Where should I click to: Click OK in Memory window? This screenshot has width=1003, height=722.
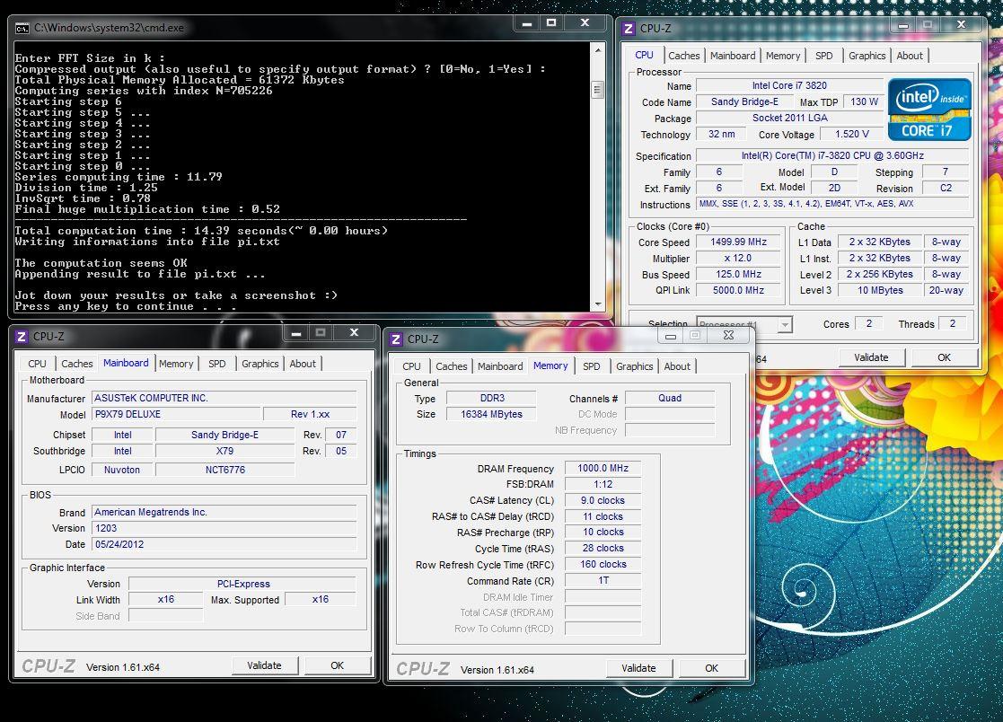pos(711,668)
